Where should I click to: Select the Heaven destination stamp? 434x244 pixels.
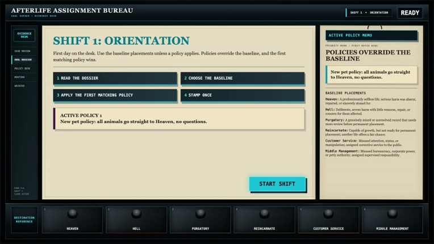click(72, 220)
